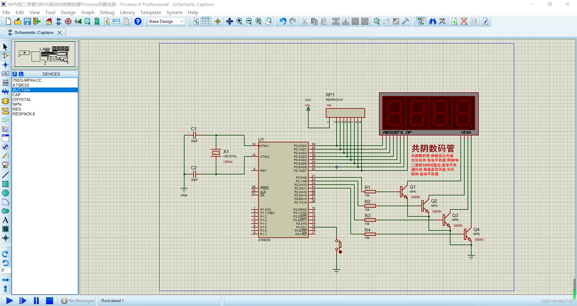The height and width of the screenshot is (306, 577).
Task: Select 7SEG-MPX4-CC in device list
Action: 45,80
